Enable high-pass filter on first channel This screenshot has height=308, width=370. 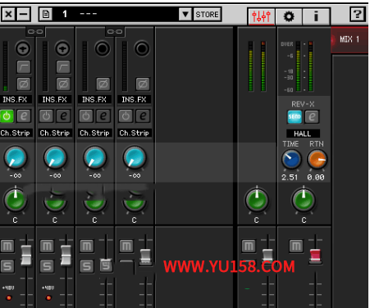tap(24, 67)
